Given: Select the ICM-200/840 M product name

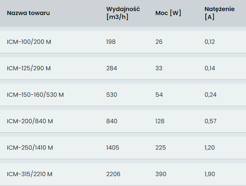Looking at the screenshot, I should [x=30, y=121].
